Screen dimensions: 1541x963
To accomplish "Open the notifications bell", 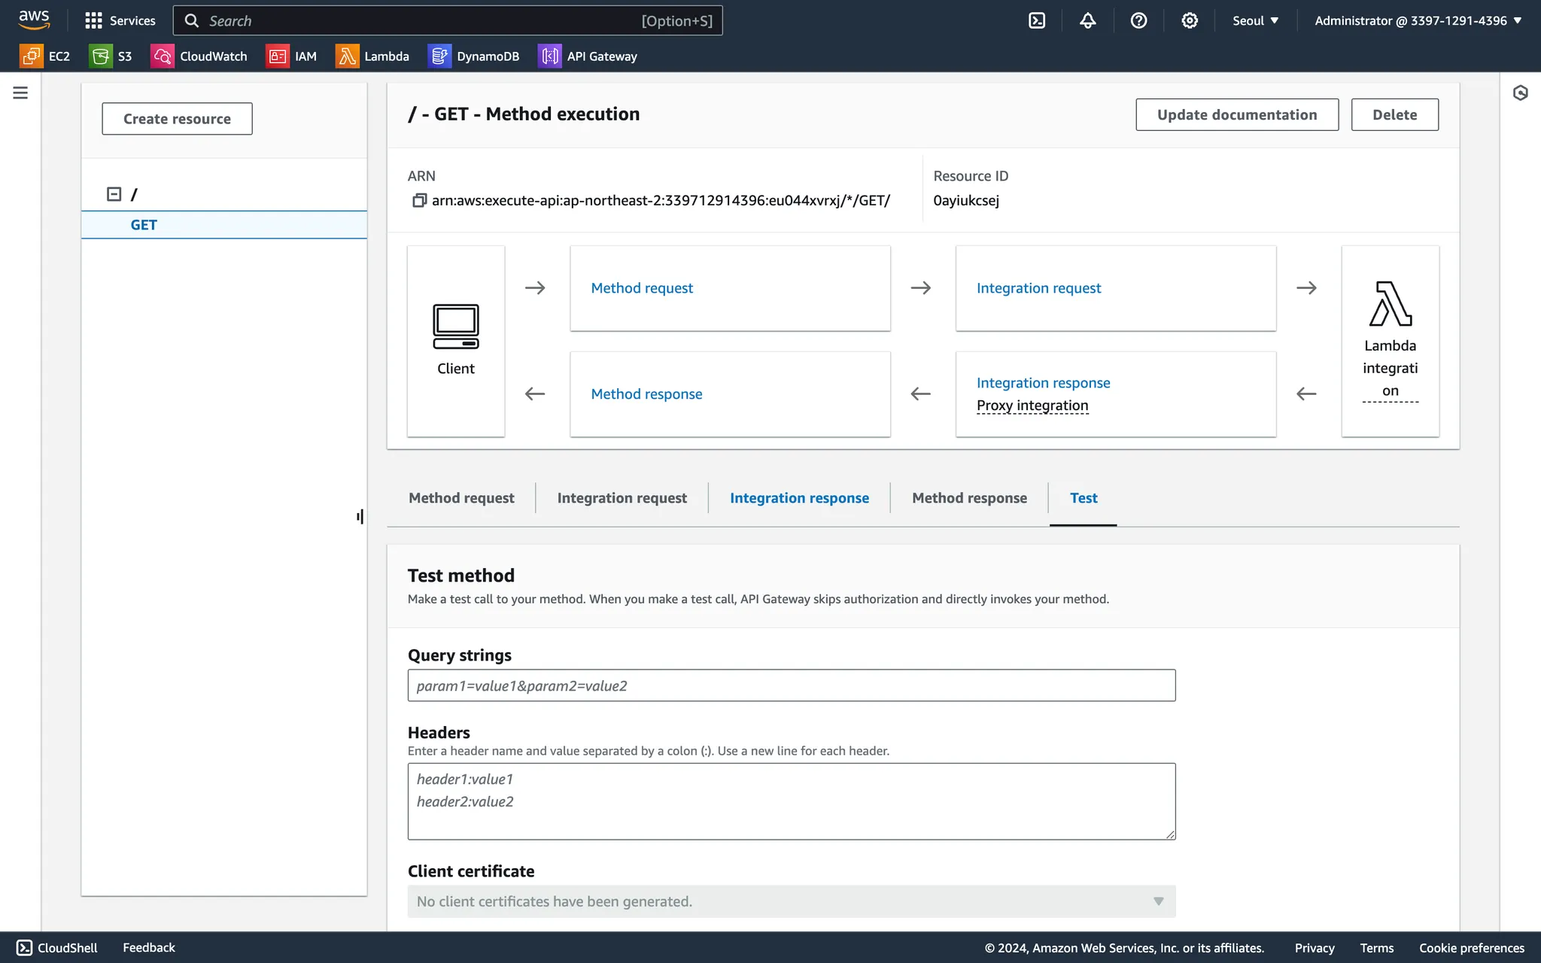I will pos(1087,20).
